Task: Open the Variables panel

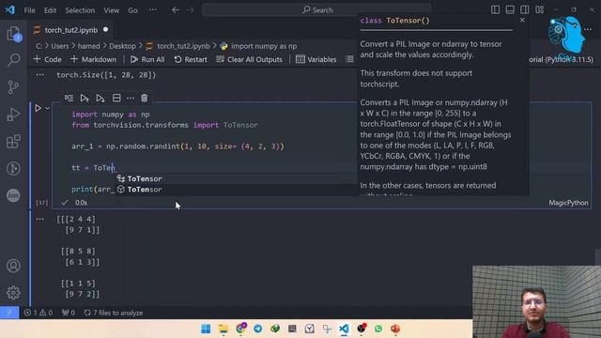Action: pos(316,59)
